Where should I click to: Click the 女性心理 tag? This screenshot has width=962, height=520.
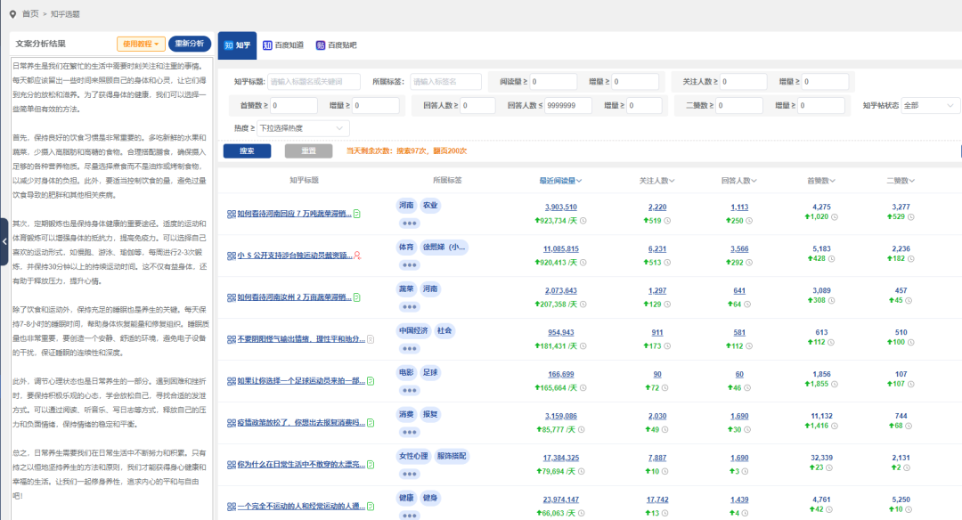(x=413, y=456)
